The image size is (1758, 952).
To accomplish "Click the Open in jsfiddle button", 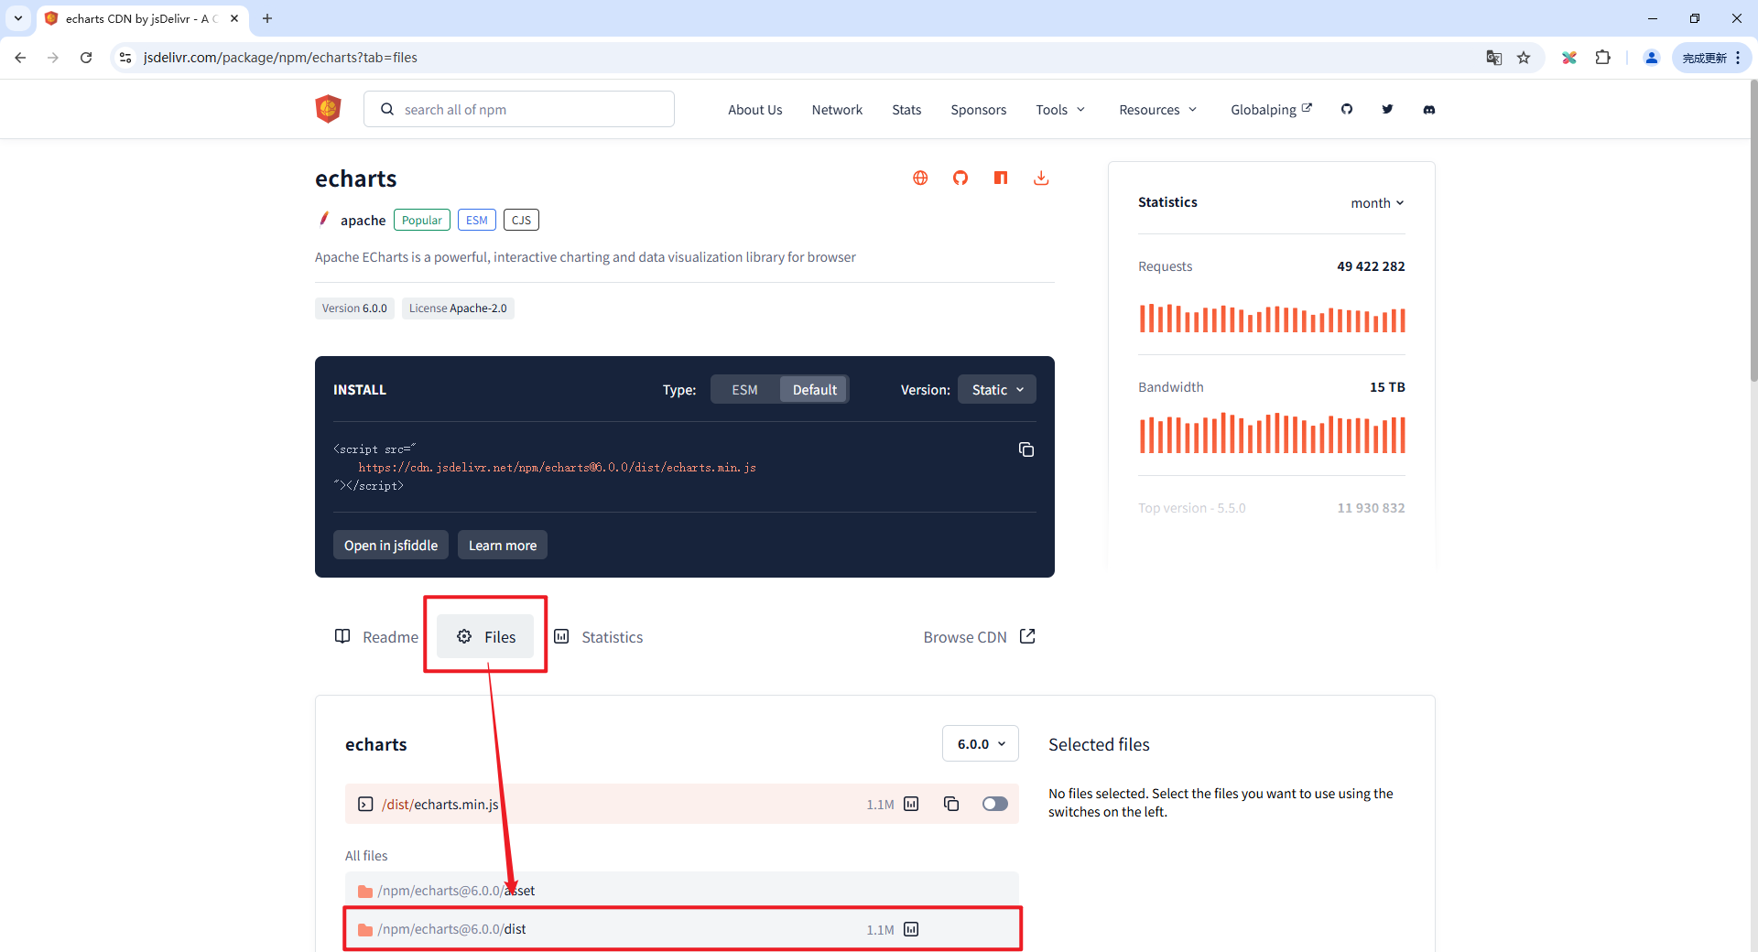I will [390, 545].
